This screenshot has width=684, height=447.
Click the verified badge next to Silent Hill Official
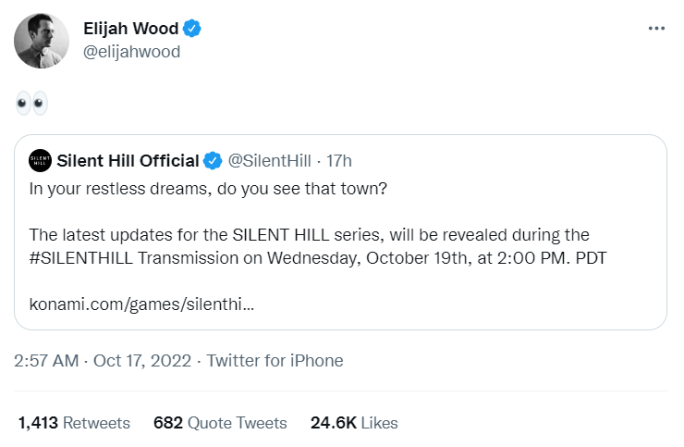point(213,161)
